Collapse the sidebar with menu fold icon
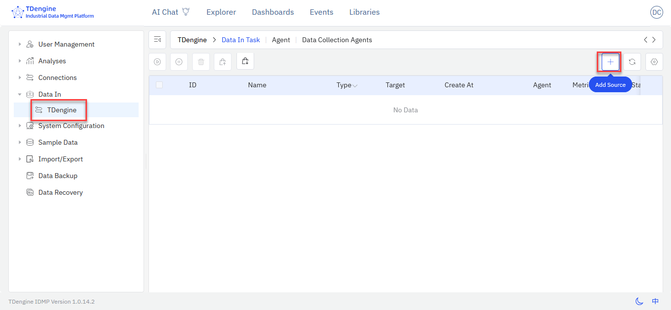 point(157,40)
